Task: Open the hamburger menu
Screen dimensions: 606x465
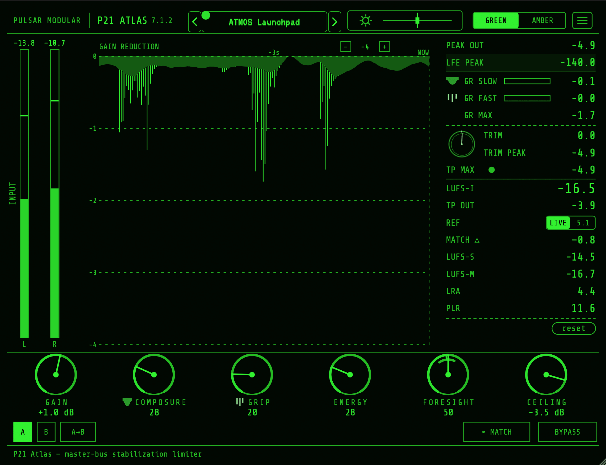Action: click(x=582, y=20)
